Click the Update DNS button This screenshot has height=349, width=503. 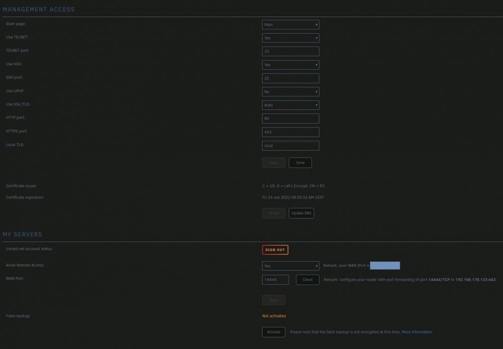(x=301, y=213)
